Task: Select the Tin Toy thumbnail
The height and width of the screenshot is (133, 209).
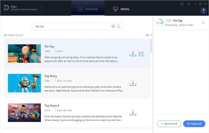Action: pyautogui.click(x=24, y=54)
